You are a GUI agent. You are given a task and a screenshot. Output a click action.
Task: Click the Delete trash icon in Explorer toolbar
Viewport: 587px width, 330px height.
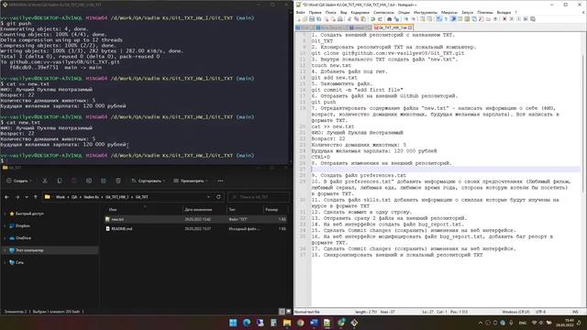tap(118, 181)
